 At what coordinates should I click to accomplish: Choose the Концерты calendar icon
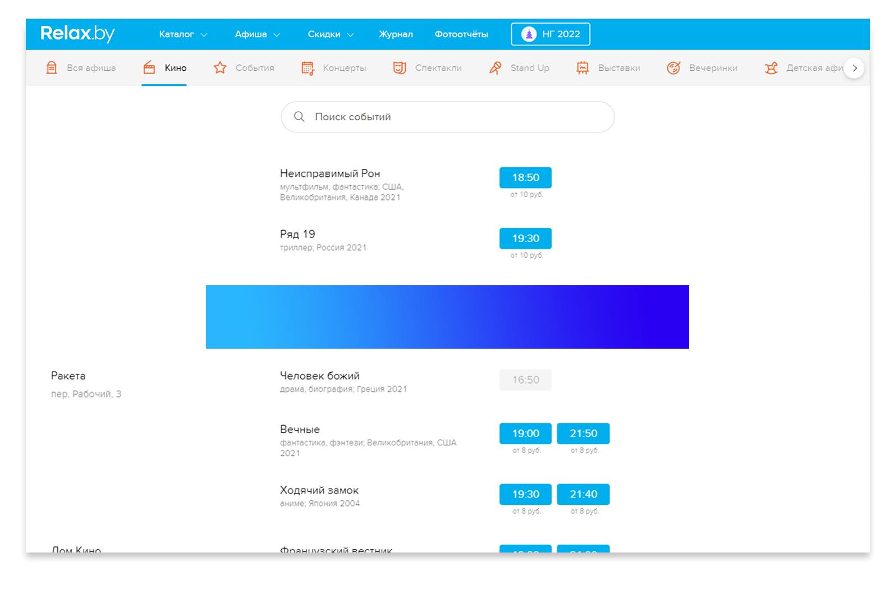coord(308,68)
